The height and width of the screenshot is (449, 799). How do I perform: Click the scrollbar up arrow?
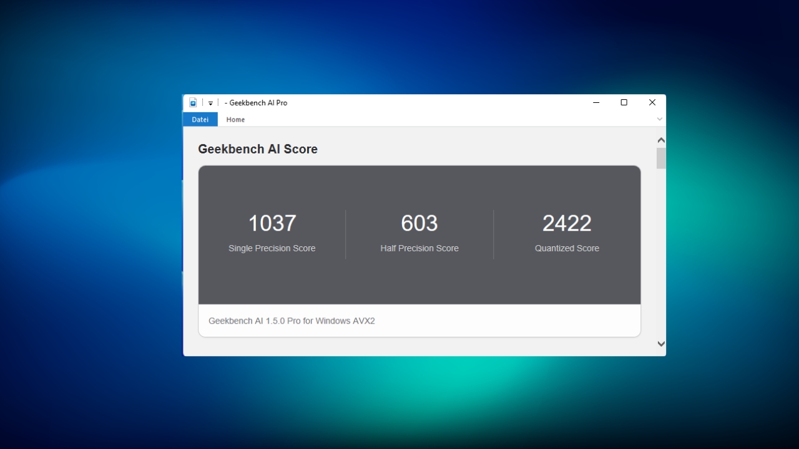click(x=661, y=140)
